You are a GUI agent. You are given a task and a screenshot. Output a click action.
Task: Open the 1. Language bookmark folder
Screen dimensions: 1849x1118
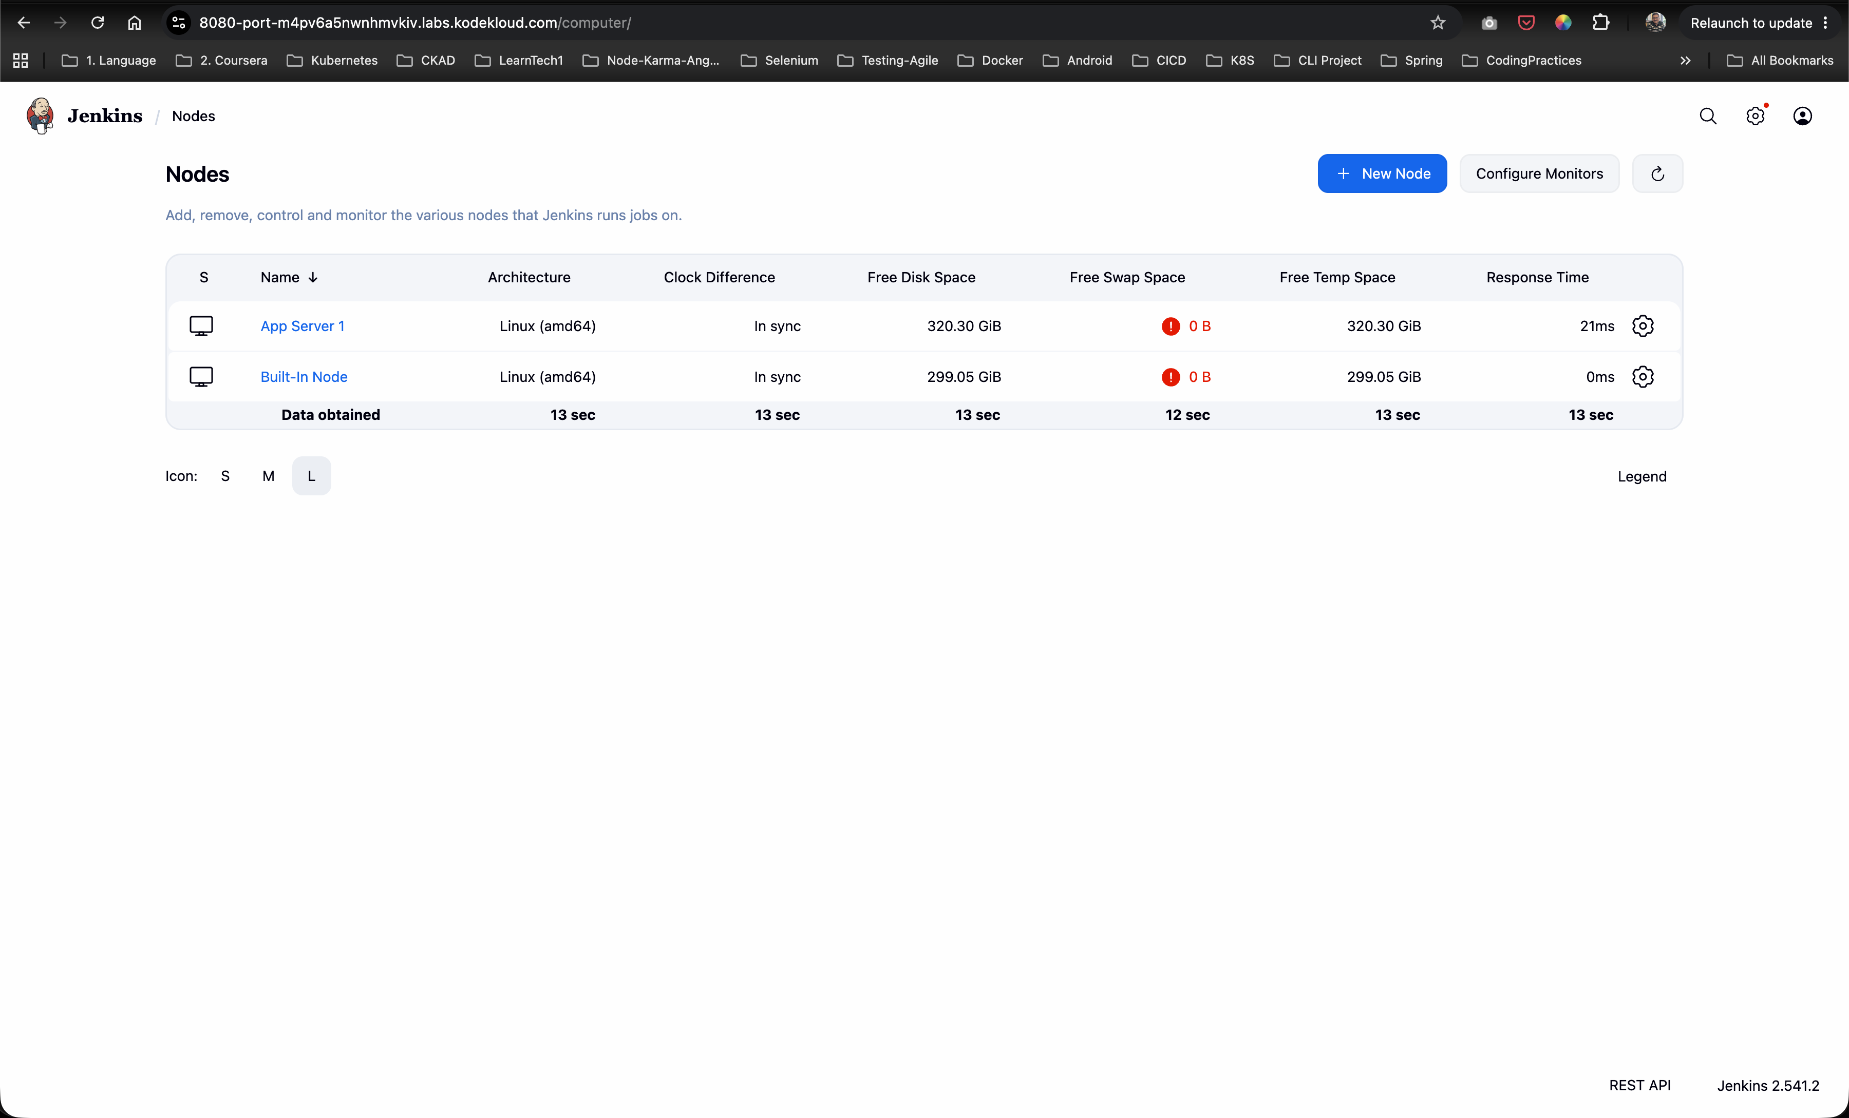[109, 61]
